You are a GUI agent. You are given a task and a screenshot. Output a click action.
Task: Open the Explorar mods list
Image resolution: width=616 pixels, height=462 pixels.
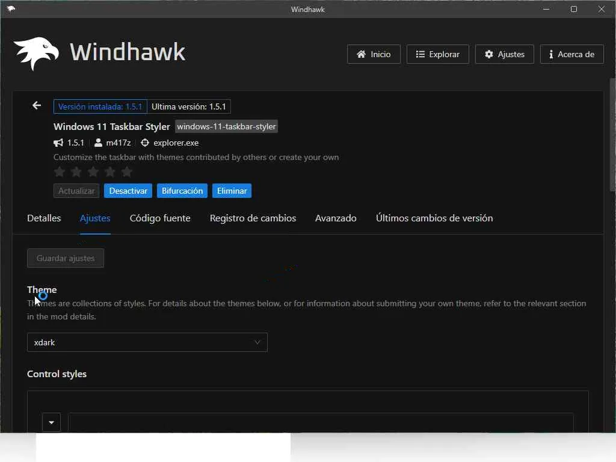pyautogui.click(x=438, y=54)
